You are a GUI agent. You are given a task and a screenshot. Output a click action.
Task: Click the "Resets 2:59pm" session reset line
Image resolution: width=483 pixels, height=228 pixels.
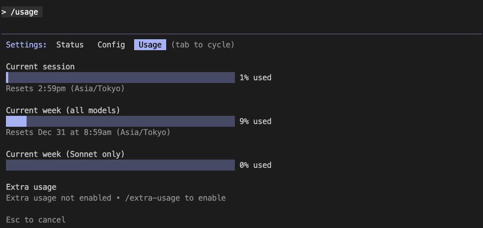[x=65, y=88]
